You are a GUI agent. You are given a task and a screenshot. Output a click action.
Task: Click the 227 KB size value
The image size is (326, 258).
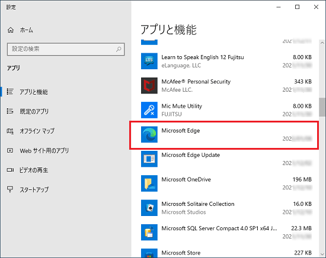(x=303, y=253)
